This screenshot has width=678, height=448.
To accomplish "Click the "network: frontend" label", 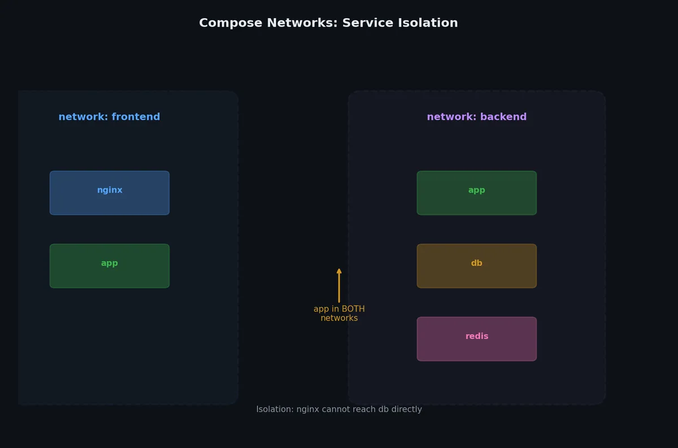I will (x=110, y=117).
